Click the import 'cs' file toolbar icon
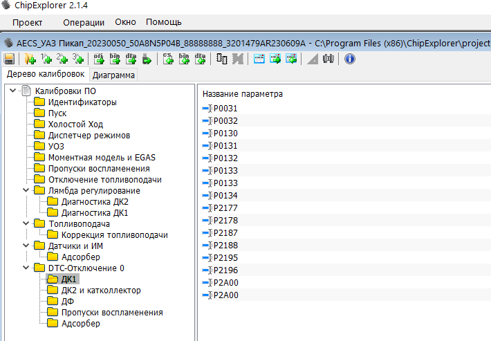This screenshot has width=491, height=341. coord(168,59)
